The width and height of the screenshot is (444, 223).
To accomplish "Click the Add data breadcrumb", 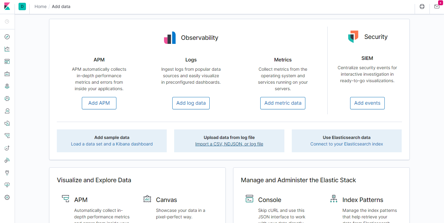I will coord(61,6).
